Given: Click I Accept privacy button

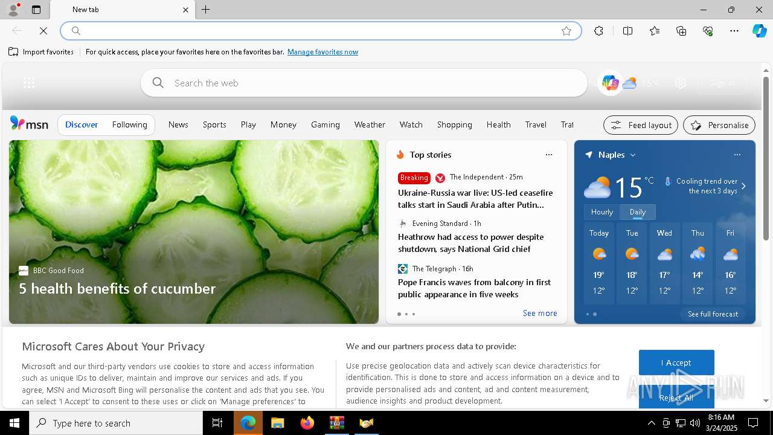Looking at the screenshot, I should (x=676, y=362).
